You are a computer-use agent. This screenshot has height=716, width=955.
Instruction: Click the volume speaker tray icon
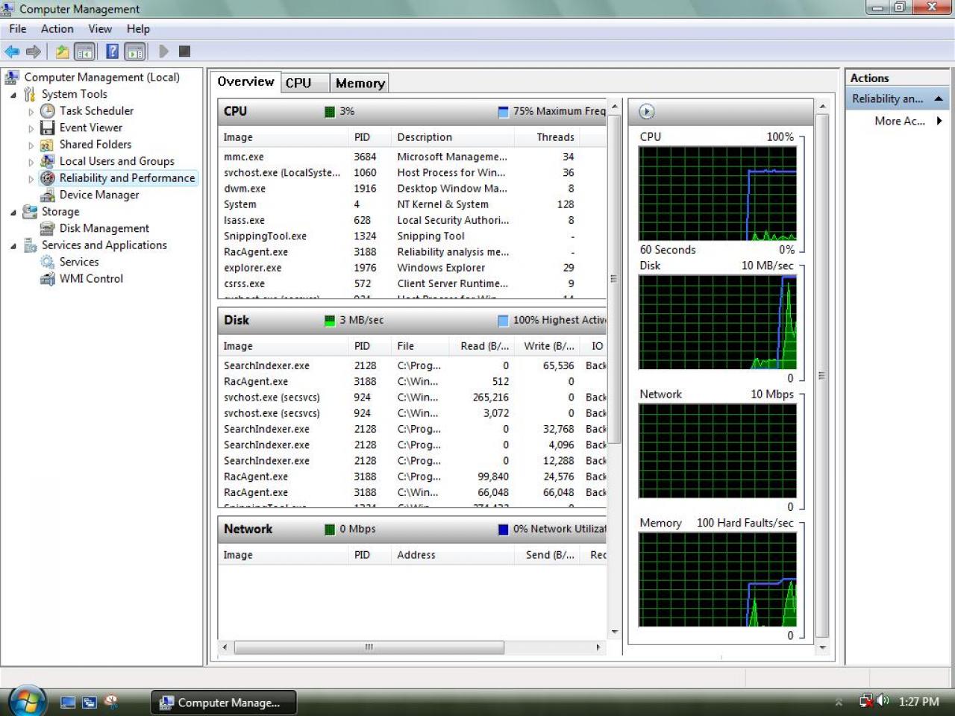tap(883, 700)
